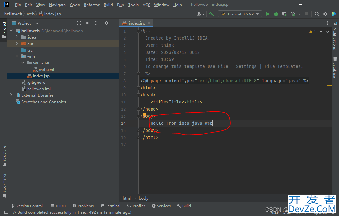Image resolution: width=339 pixels, height=216 pixels.
Task: Click body in the editor breadcrumb
Action: 143,198
